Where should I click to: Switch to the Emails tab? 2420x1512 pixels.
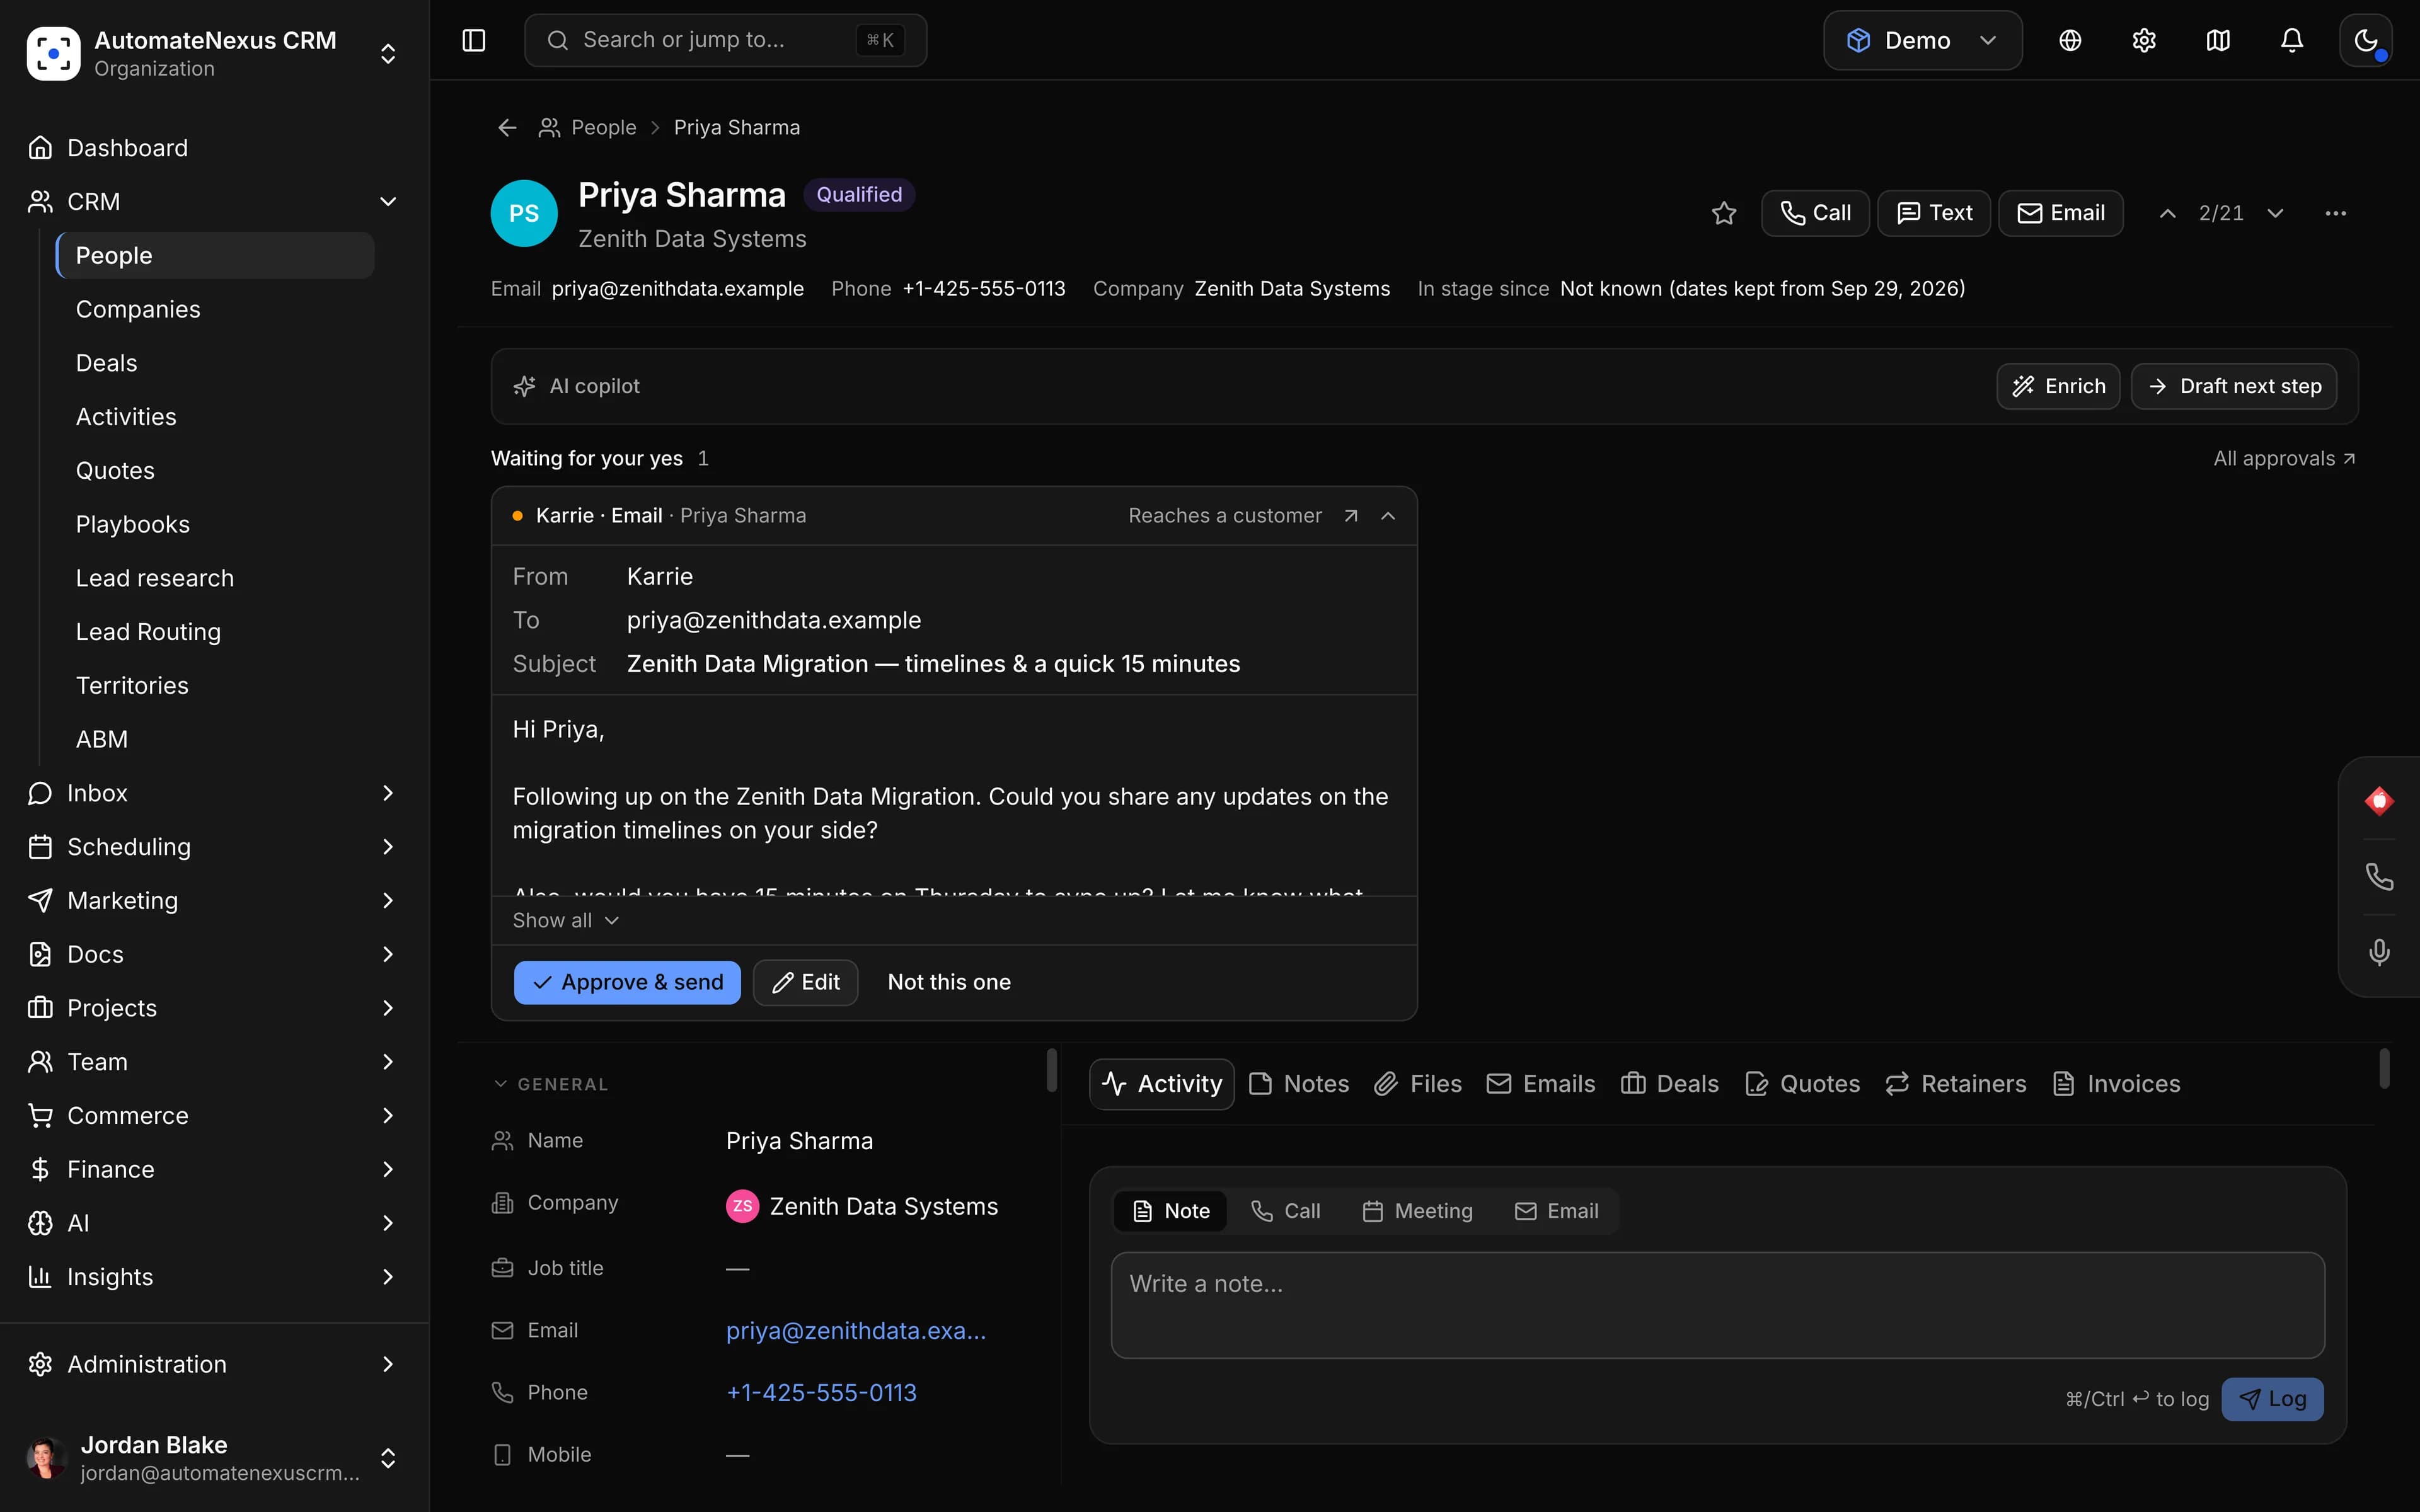pos(1540,1084)
